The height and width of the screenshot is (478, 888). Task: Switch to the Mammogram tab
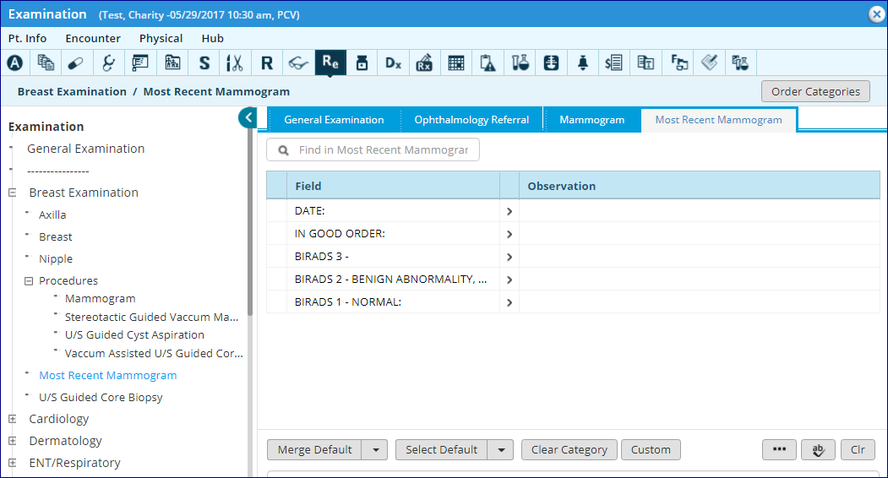click(x=592, y=120)
